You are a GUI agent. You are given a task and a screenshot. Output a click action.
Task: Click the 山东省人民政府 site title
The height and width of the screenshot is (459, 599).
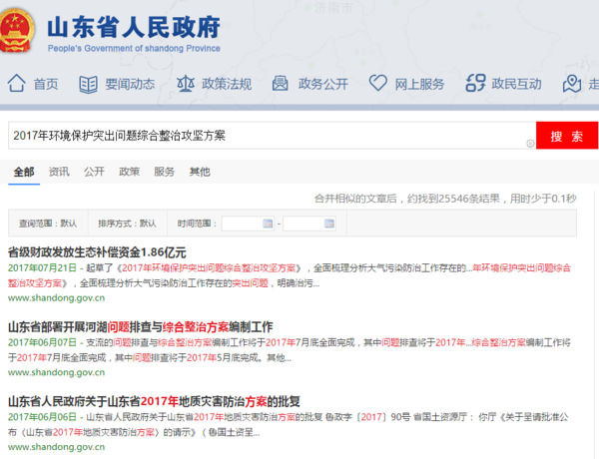coord(134,27)
